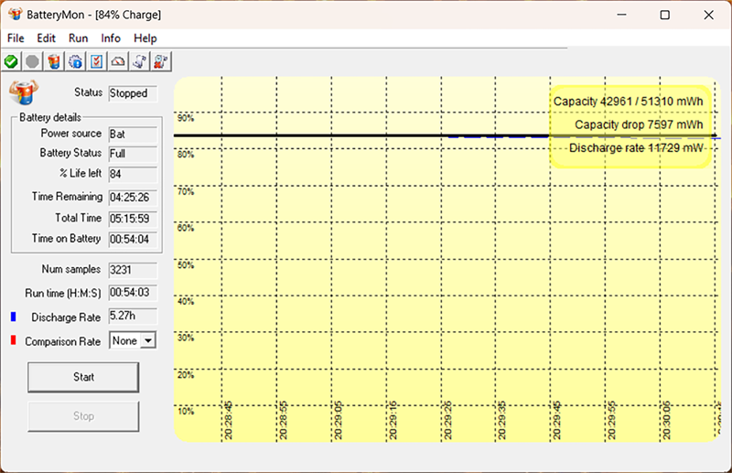Open the Info menu

pyautogui.click(x=111, y=38)
